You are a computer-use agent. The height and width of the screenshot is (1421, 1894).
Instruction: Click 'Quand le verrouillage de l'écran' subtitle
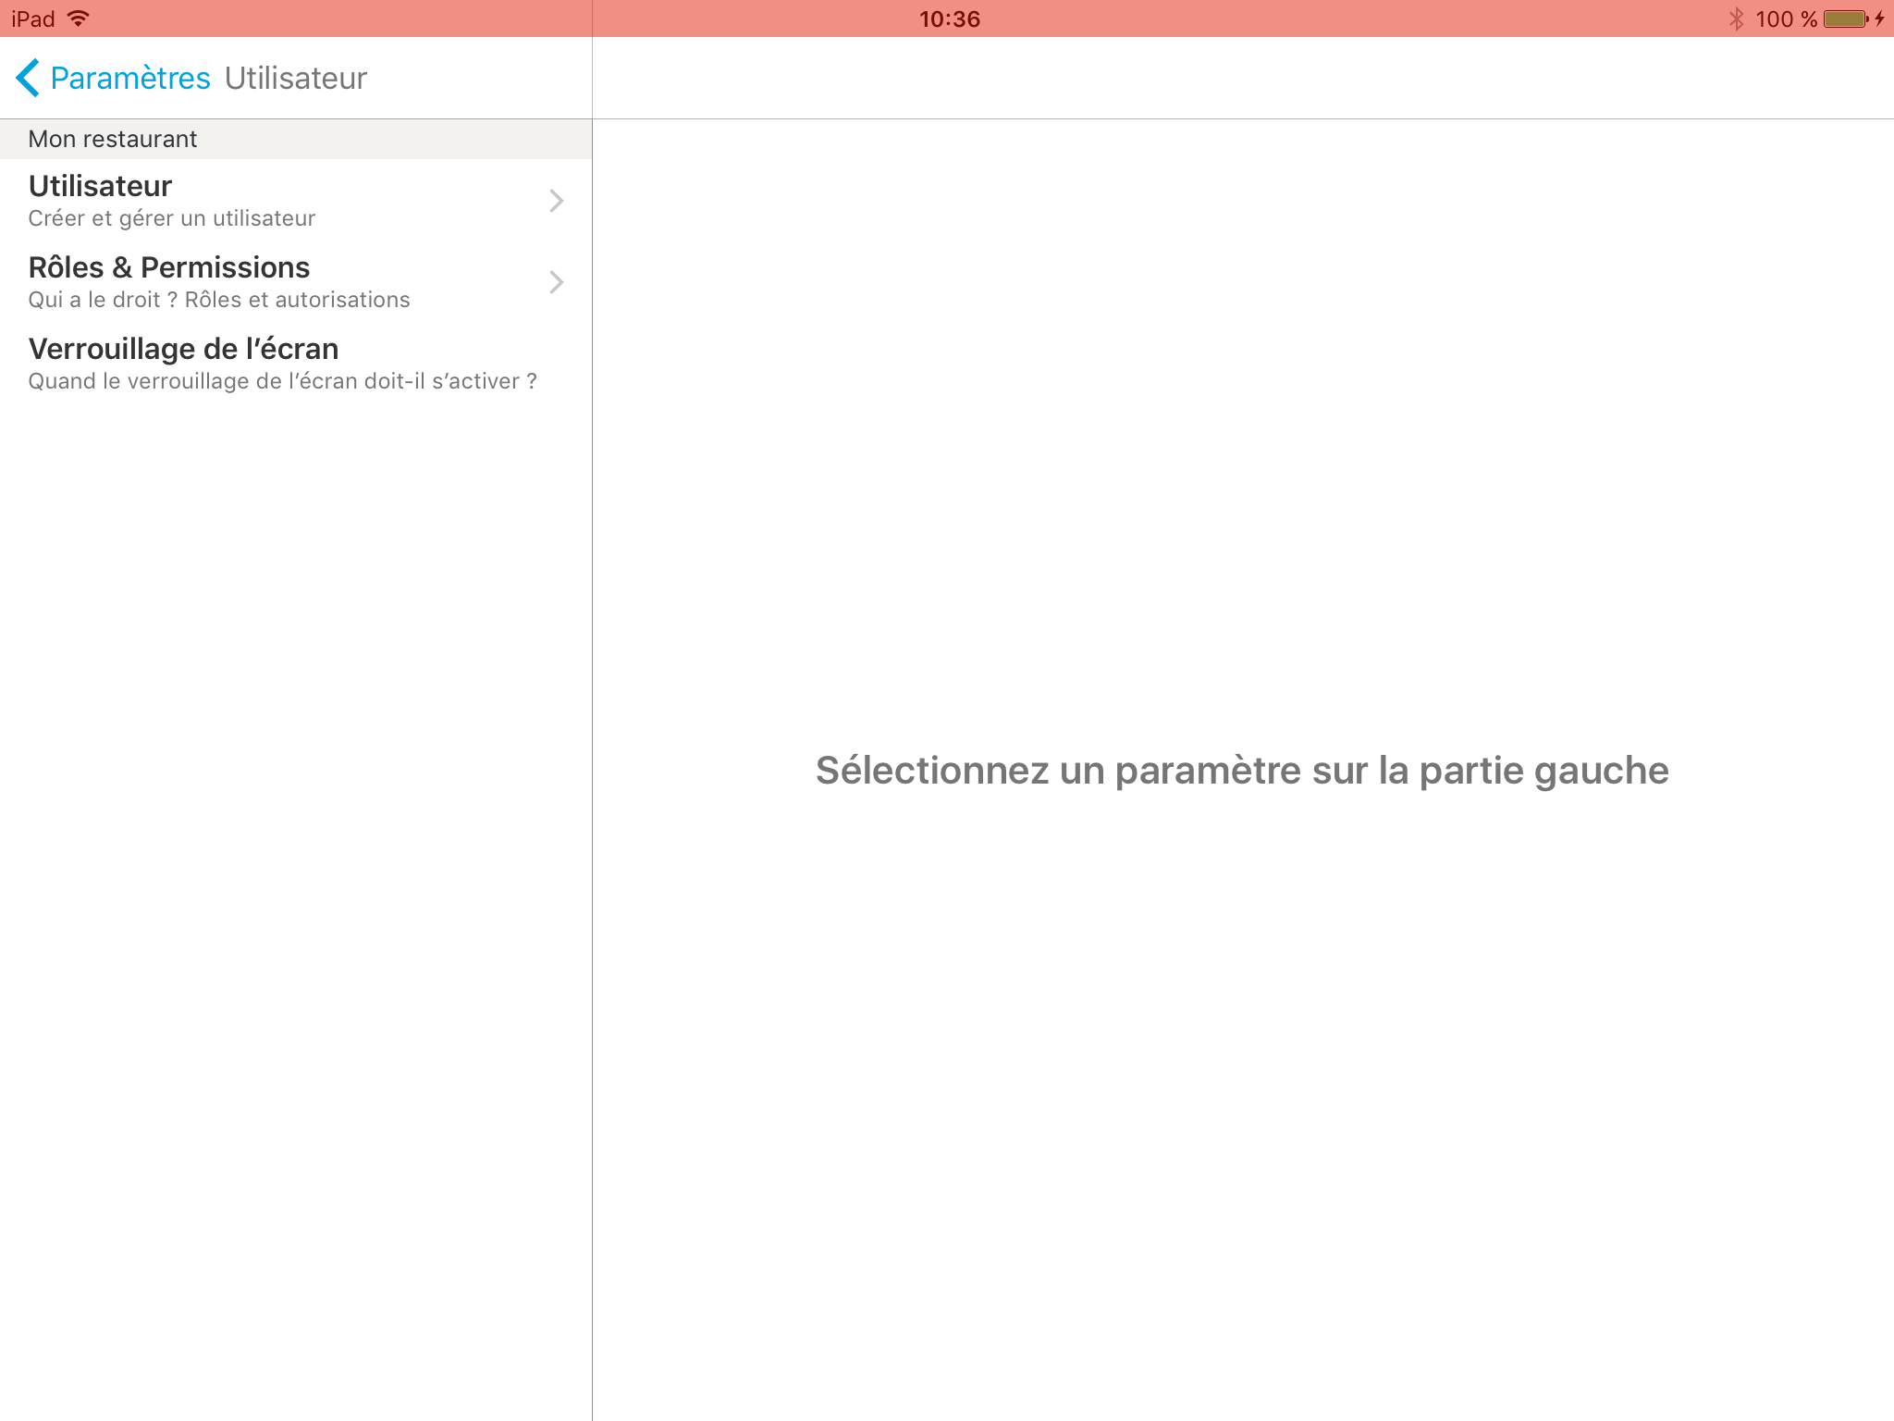pyautogui.click(x=192, y=381)
